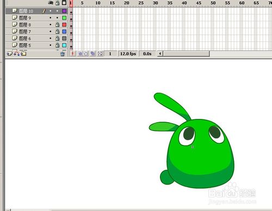Toggle visibility dot of 图层 5
Viewport: 272px width, 211px height.
51,45
